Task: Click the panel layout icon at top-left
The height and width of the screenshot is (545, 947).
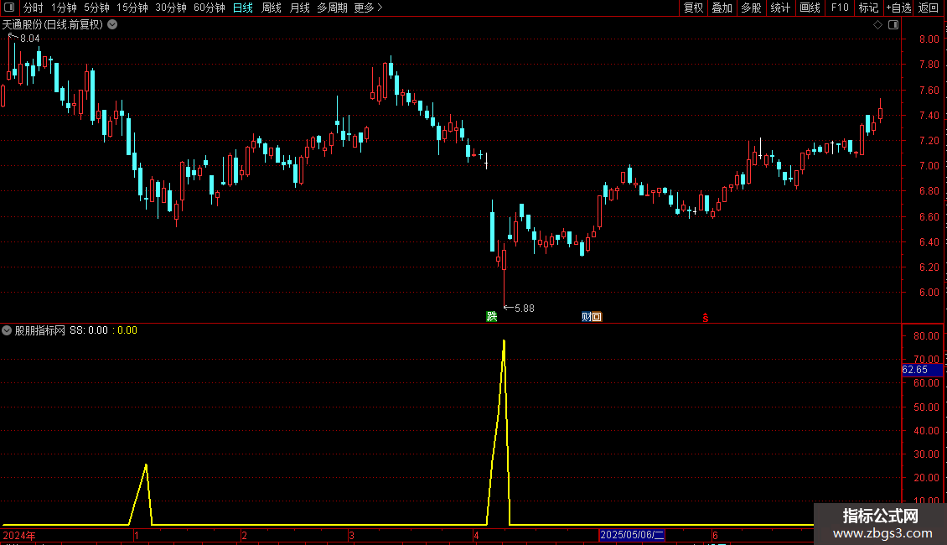Action: tap(9, 8)
